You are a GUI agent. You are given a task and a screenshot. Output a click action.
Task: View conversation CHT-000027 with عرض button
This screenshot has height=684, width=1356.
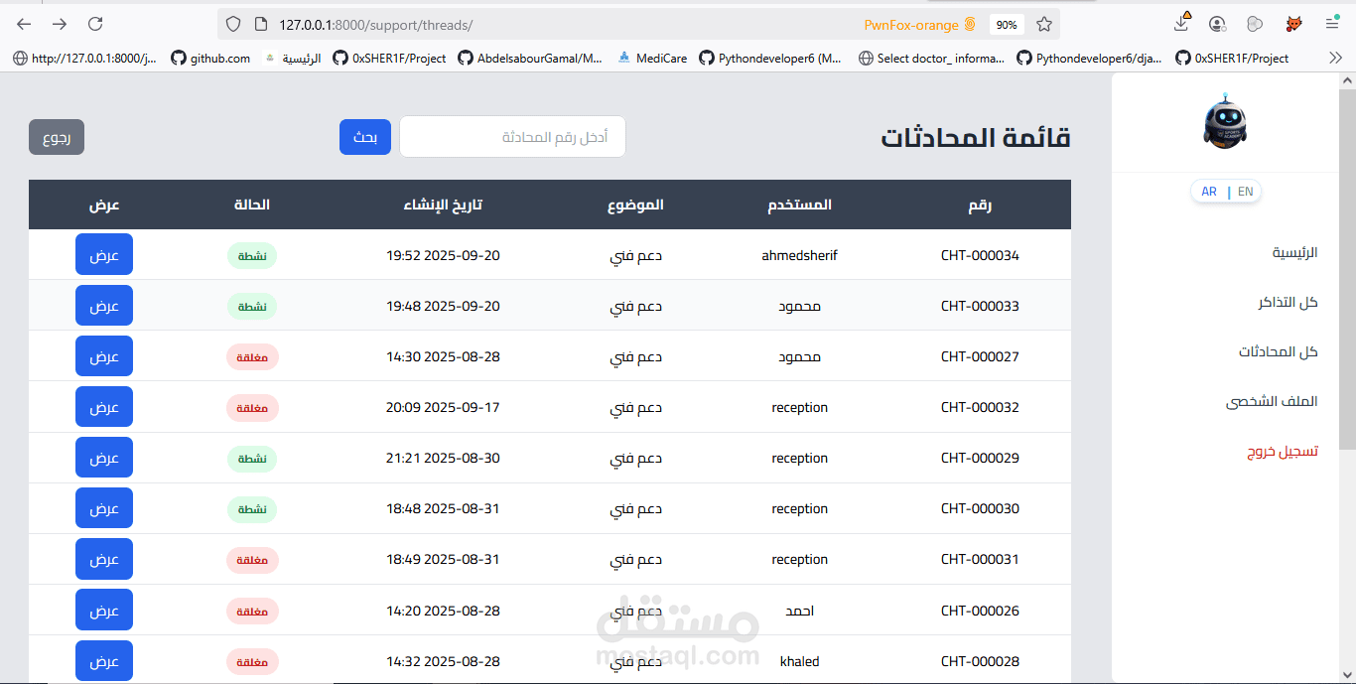tap(104, 356)
